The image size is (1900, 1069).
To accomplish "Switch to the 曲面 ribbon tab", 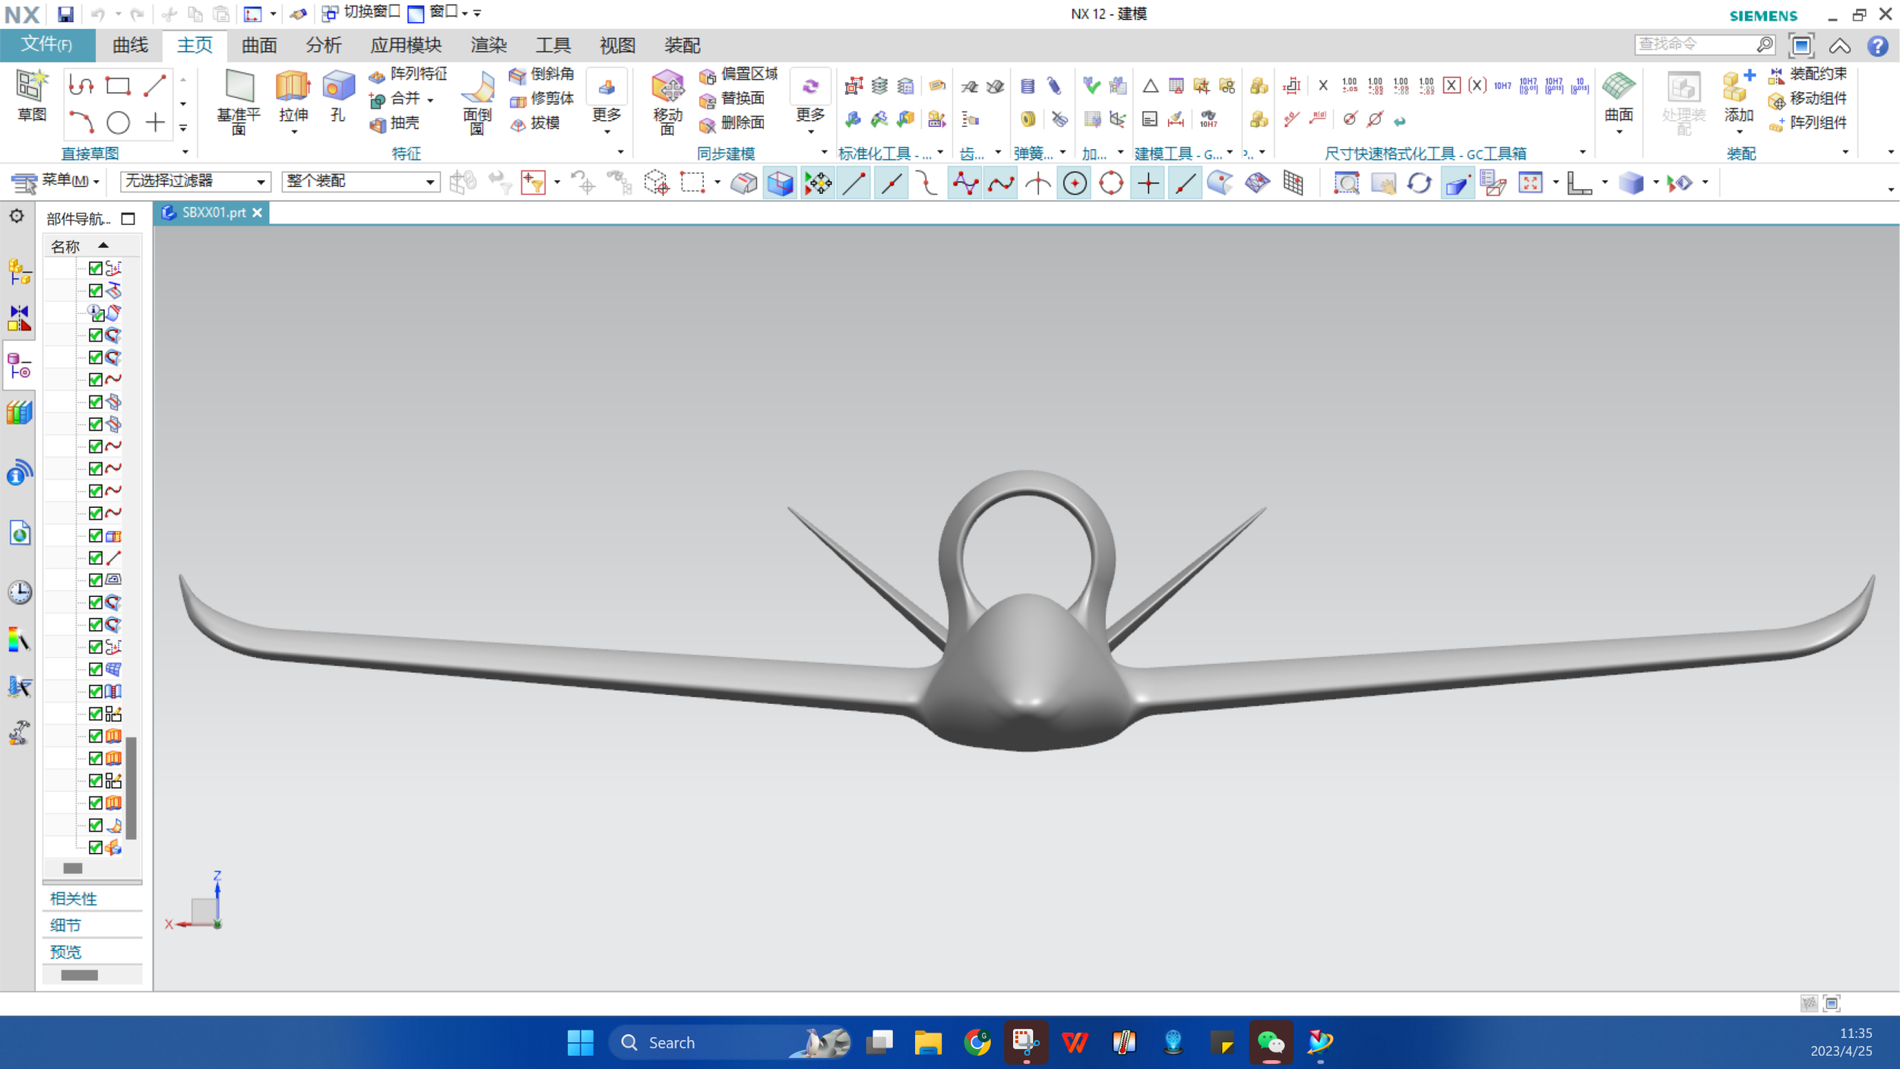I will point(258,46).
